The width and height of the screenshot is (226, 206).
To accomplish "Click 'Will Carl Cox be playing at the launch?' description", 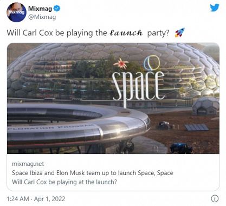I will pos(64,182).
